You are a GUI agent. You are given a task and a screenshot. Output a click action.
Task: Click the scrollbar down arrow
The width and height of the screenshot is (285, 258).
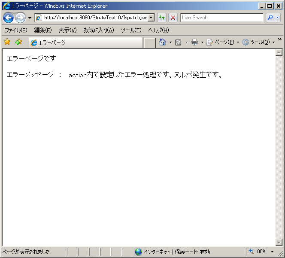pyautogui.click(x=279, y=243)
